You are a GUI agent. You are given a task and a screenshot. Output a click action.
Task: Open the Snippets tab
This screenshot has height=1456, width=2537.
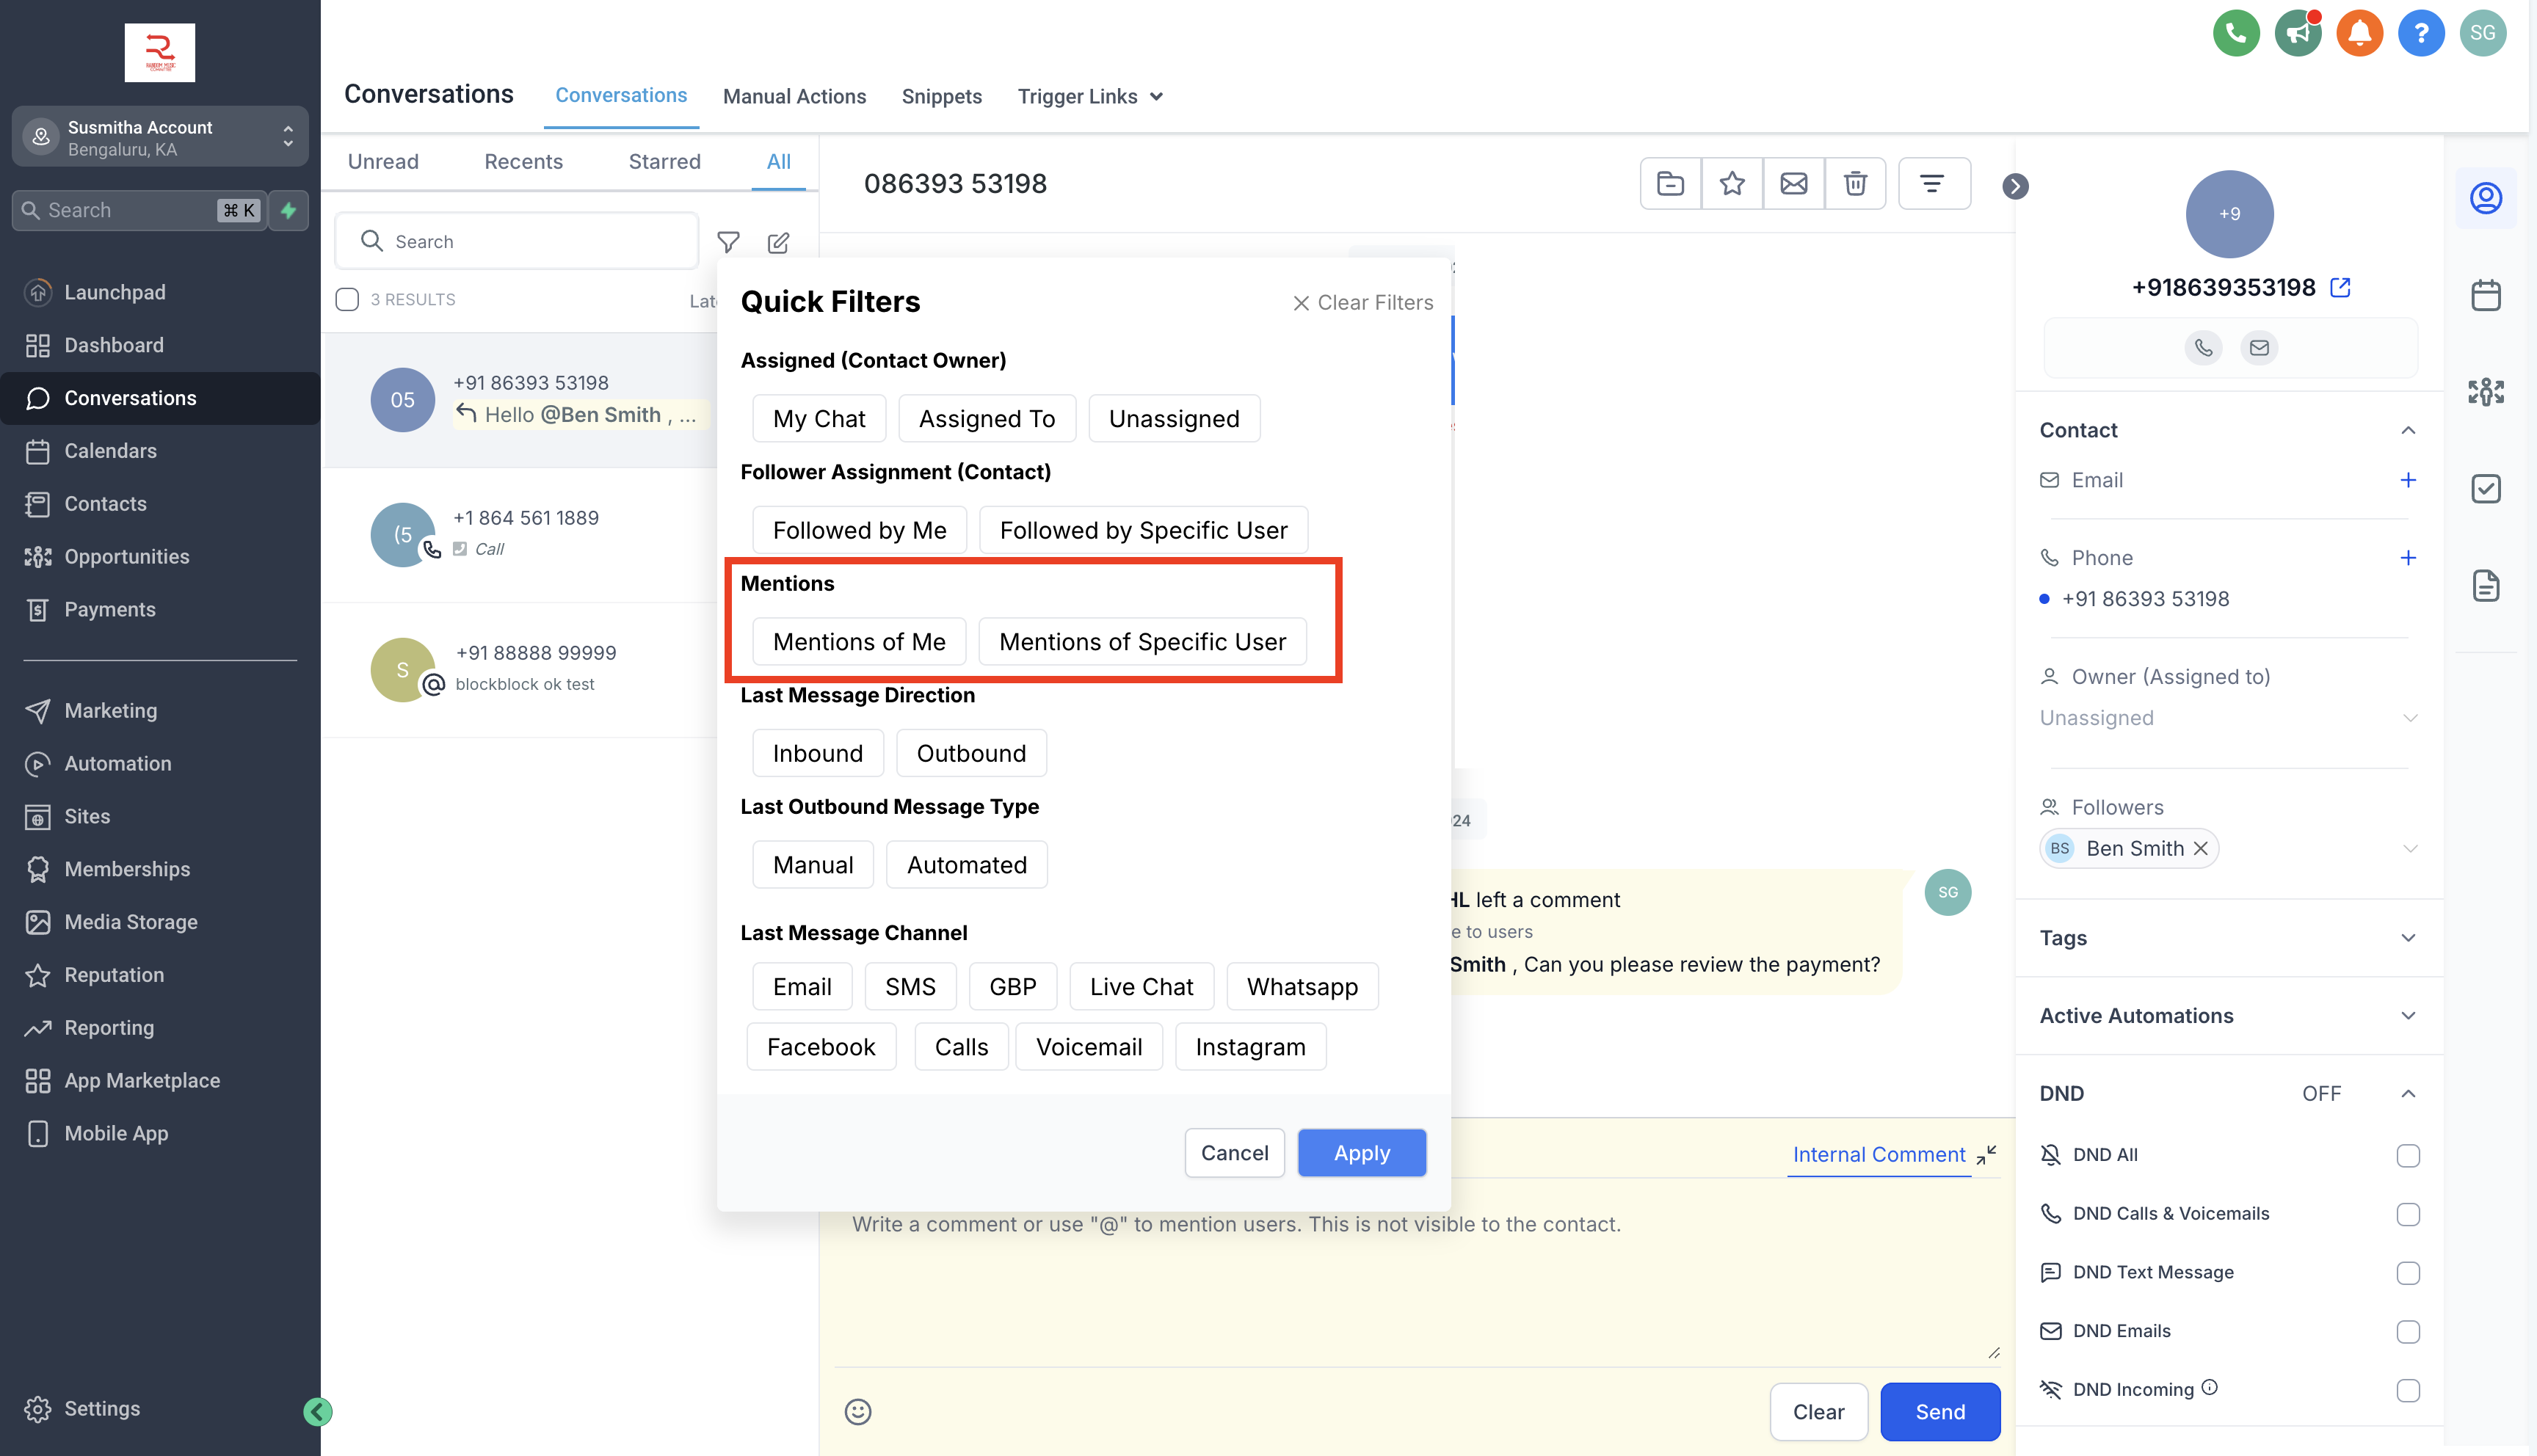coord(941,97)
